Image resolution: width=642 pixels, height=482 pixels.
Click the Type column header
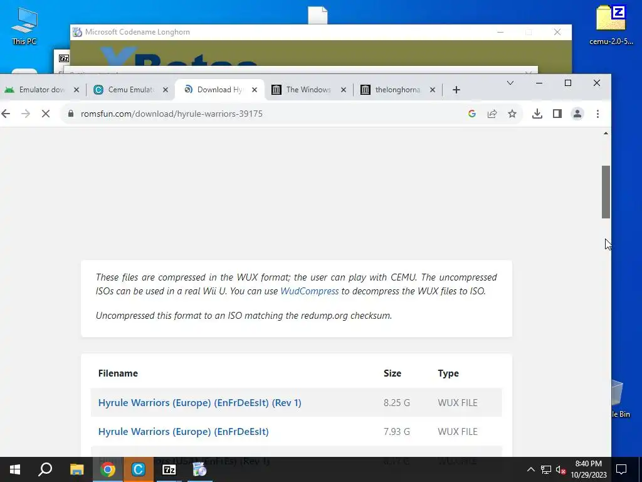(448, 373)
